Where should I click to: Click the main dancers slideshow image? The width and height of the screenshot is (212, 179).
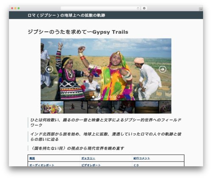pyautogui.click(x=106, y=69)
